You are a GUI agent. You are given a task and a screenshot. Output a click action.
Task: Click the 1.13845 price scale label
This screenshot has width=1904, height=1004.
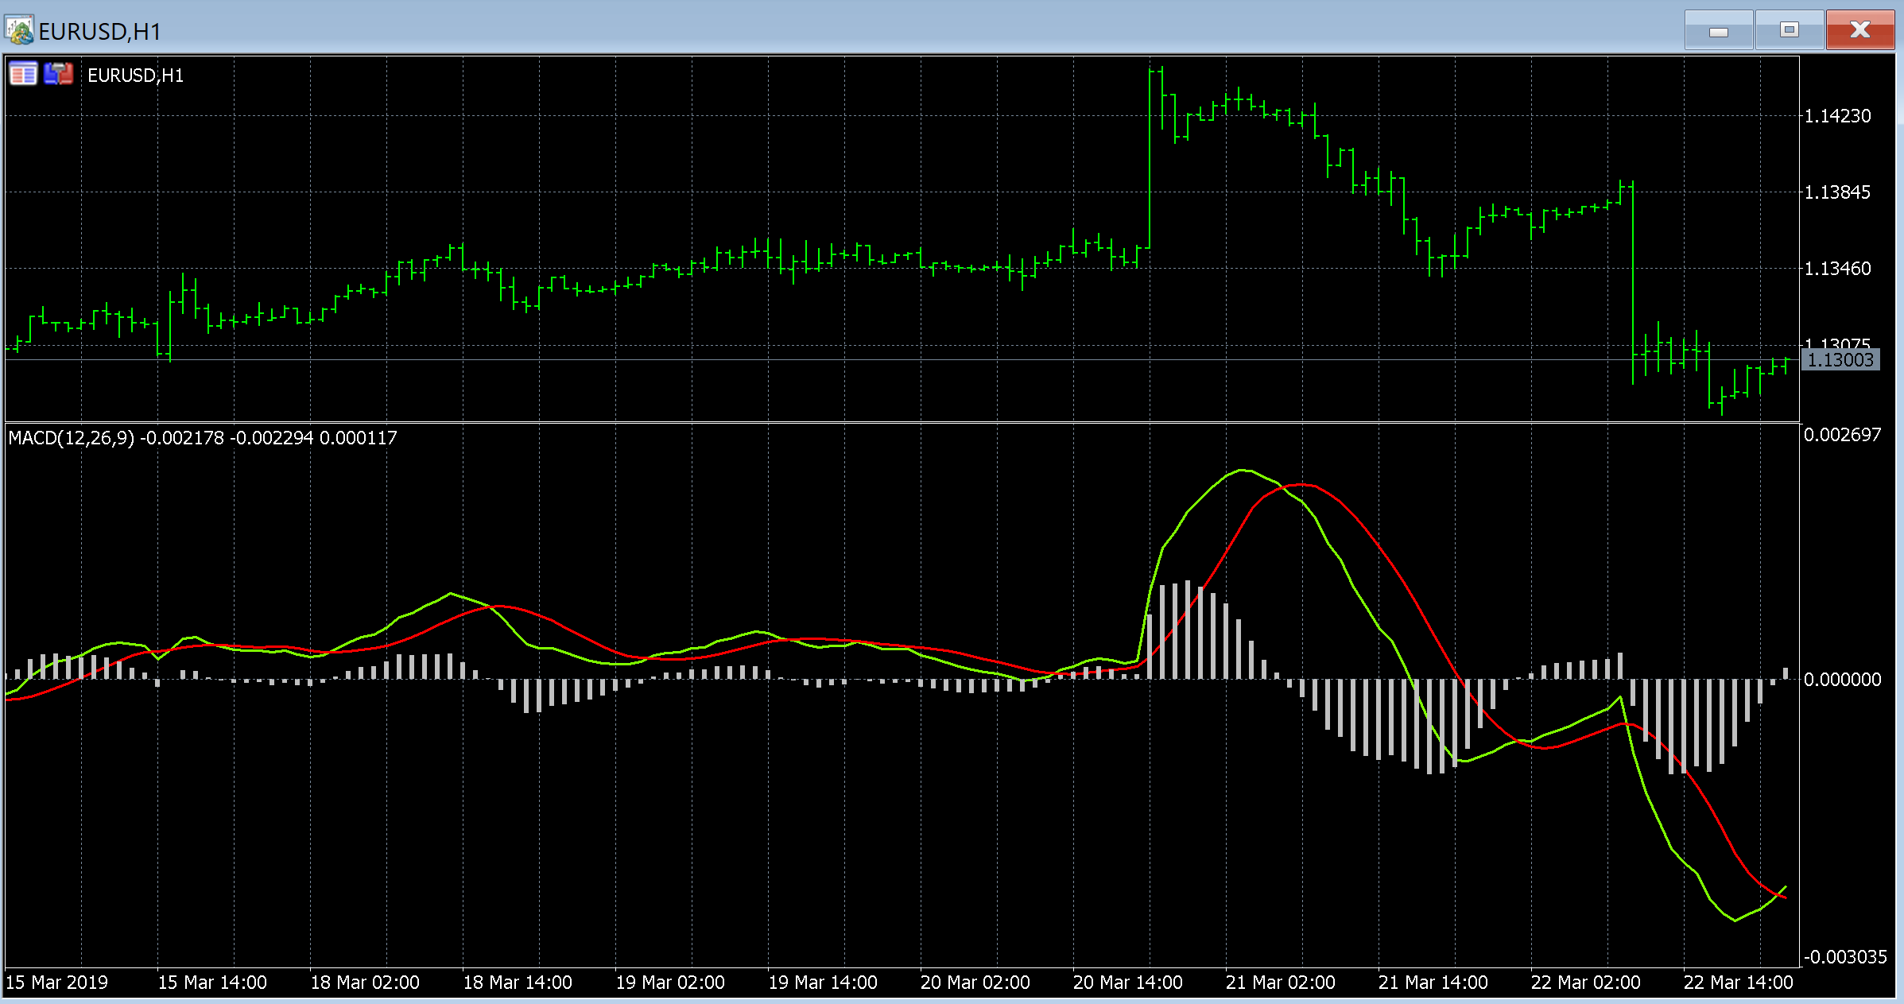1837,192
